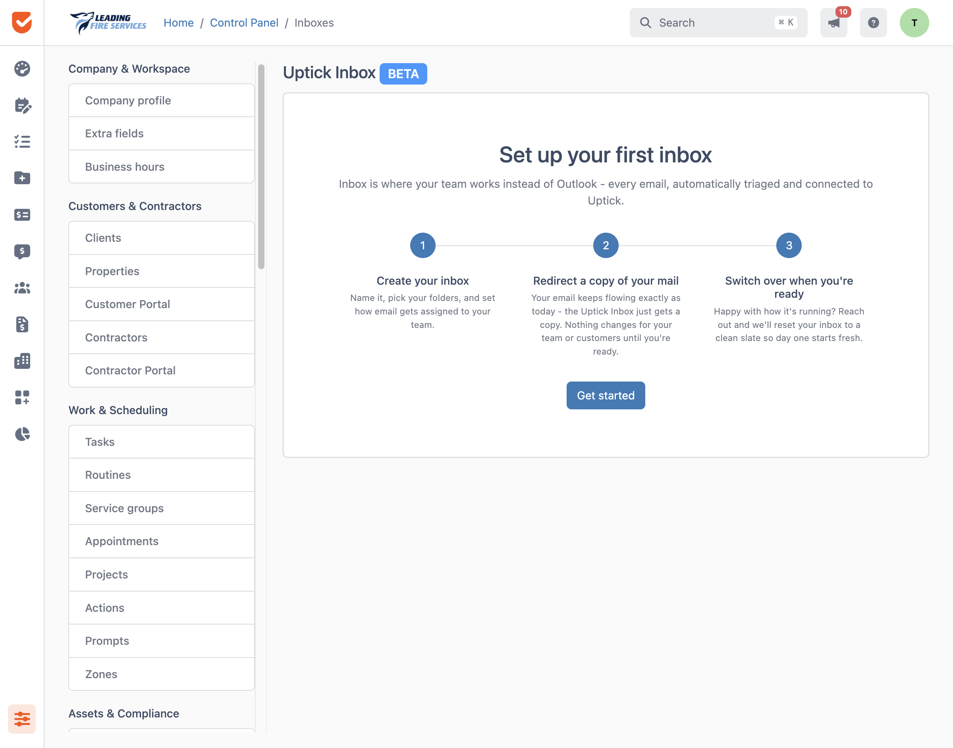Open Company profile settings

pyautogui.click(x=162, y=100)
